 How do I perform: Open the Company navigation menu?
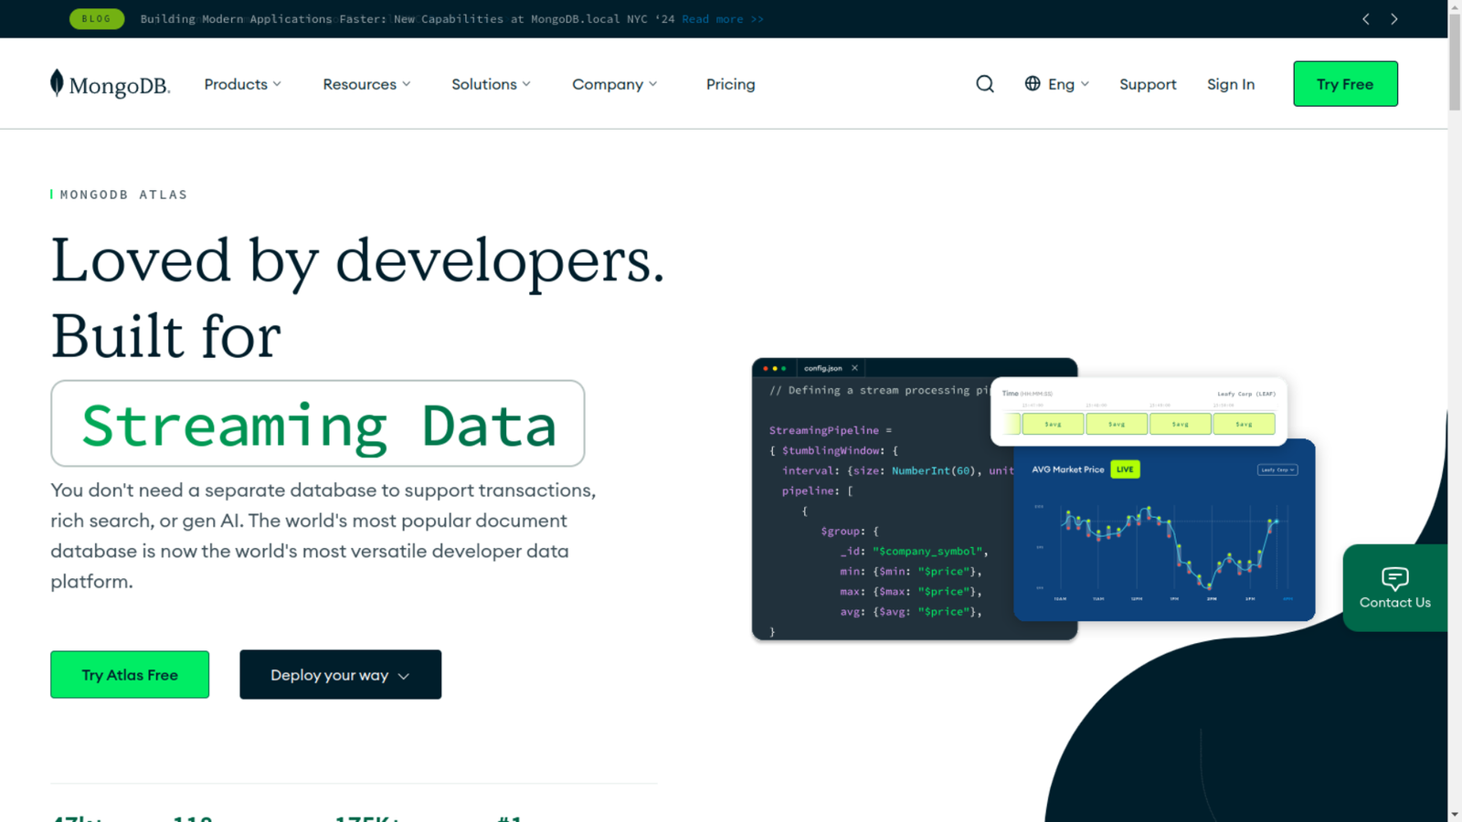tap(614, 84)
